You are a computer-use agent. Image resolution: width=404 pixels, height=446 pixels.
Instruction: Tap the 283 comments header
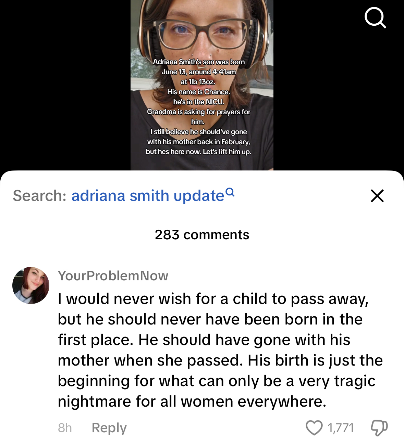tap(202, 235)
